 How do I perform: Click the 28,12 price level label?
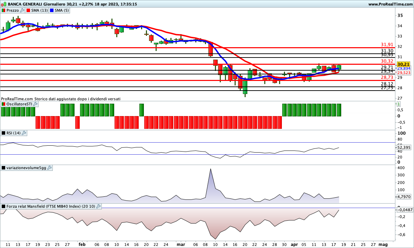(x=387, y=84)
